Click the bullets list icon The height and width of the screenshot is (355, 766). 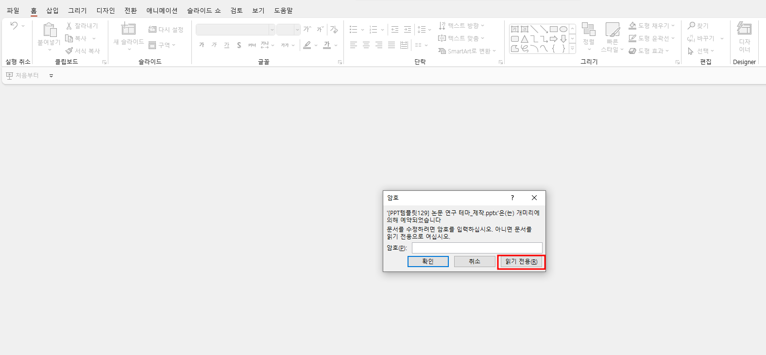point(354,30)
